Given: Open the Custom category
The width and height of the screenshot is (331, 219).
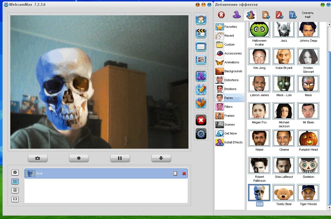Looking at the screenshot, I should (x=230, y=44).
